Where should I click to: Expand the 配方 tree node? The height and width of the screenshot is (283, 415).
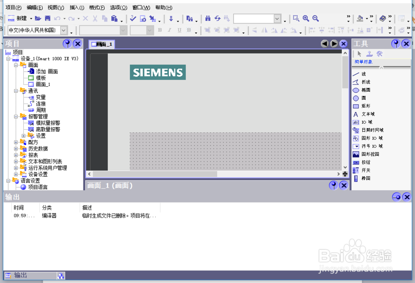click(16, 142)
